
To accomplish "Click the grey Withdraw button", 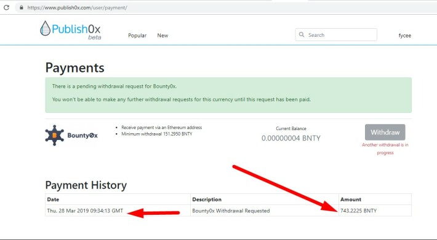I will click(x=385, y=132).
